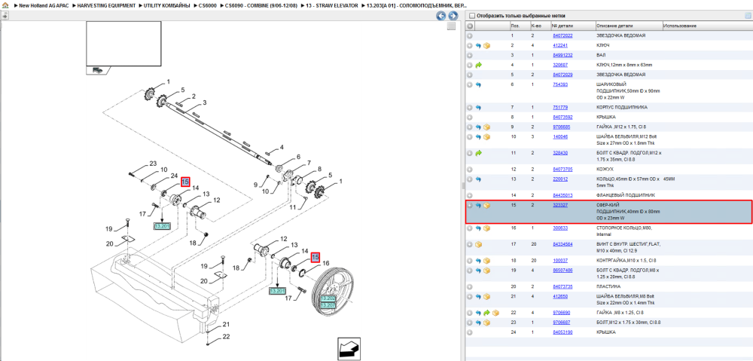Screen dimensions: 753x361
Task: Click the box icon in the row for part 412241
Action: [486, 46]
